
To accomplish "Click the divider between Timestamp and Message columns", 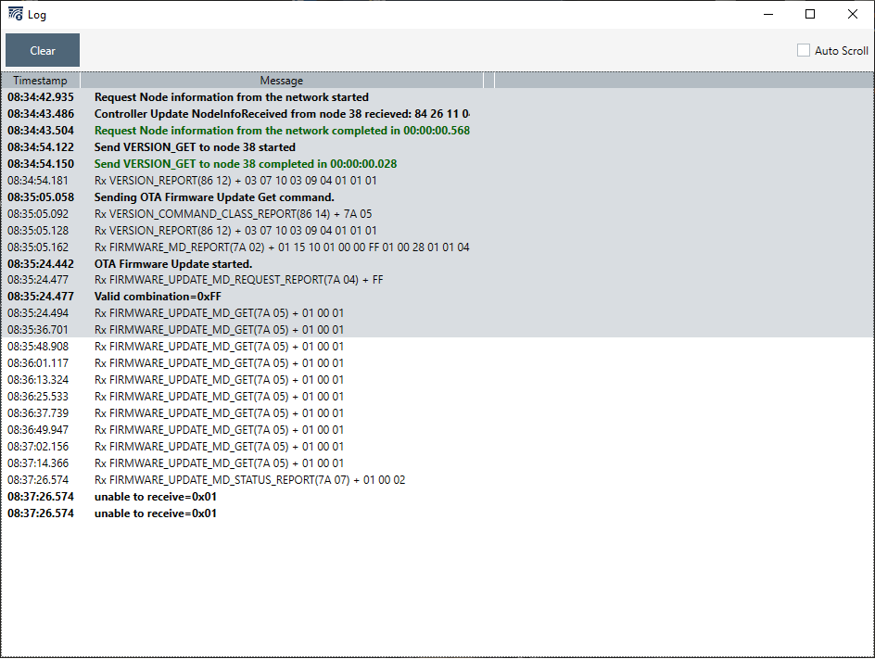I will pyautogui.click(x=80, y=81).
